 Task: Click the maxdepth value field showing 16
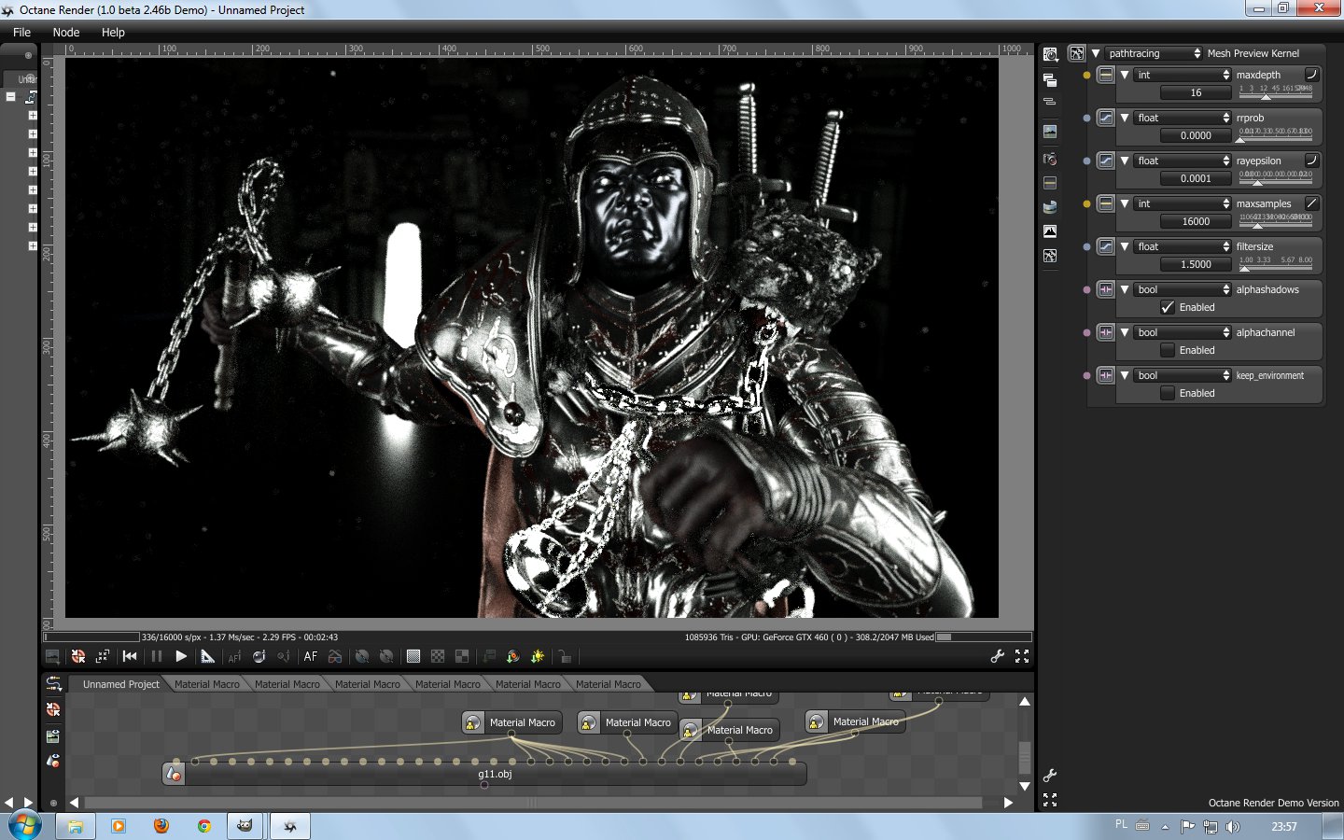pyautogui.click(x=1196, y=92)
